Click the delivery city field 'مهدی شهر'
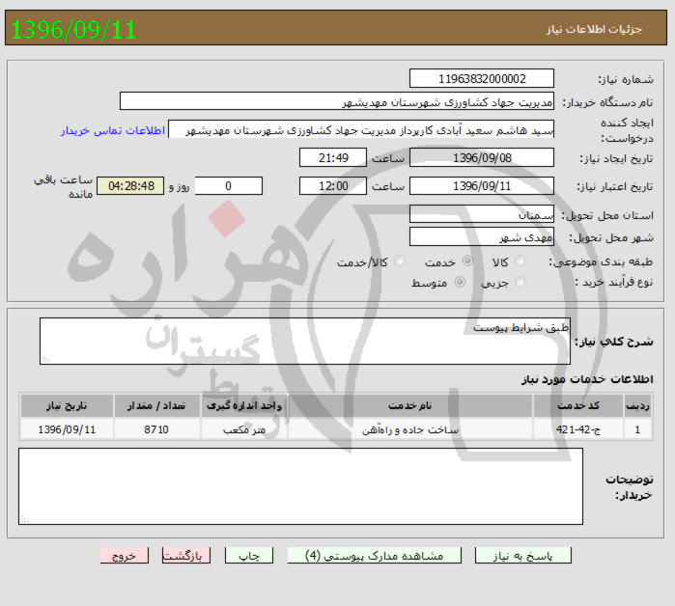Image resolution: width=675 pixels, height=606 pixels. coord(481,237)
